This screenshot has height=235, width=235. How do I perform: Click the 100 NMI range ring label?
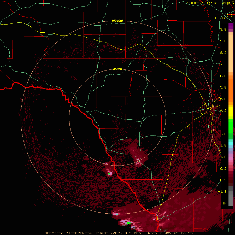pos(117,21)
